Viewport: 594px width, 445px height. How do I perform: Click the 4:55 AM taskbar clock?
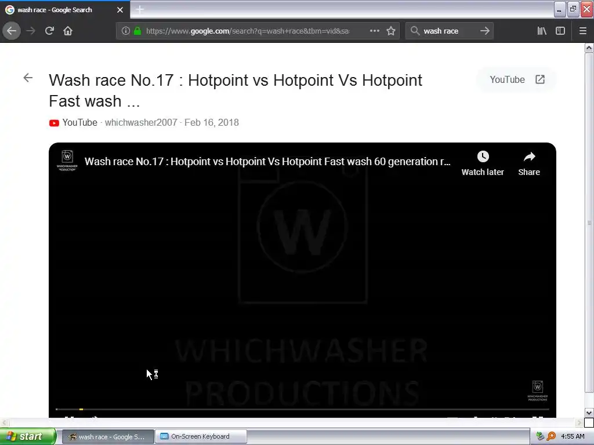(x=573, y=436)
